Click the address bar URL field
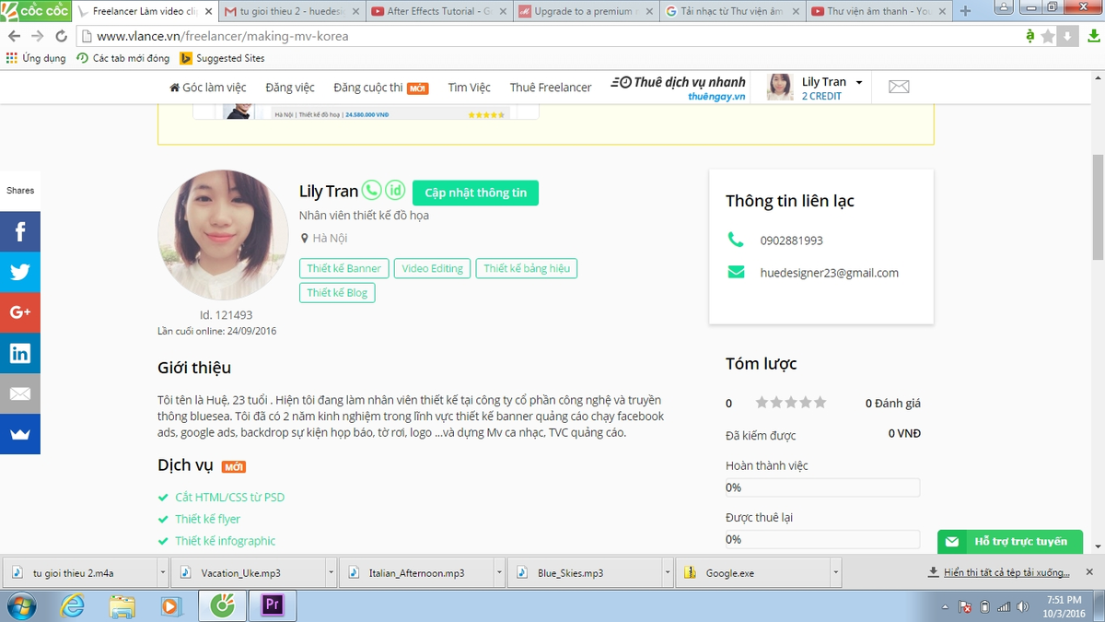Screen dimensions: 1105x622 tap(552, 36)
